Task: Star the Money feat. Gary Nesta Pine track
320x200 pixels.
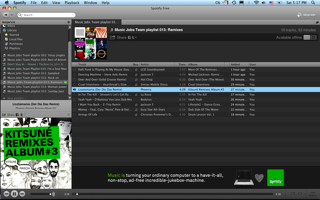Action: 74,109
